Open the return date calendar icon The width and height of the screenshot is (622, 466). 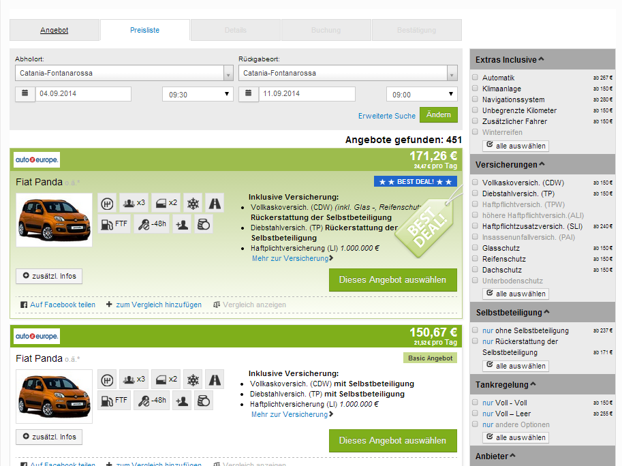pos(249,93)
